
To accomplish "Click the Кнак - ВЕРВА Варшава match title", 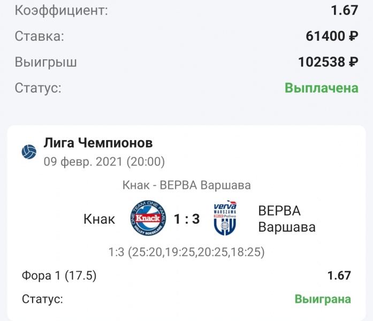I will tap(186, 185).
